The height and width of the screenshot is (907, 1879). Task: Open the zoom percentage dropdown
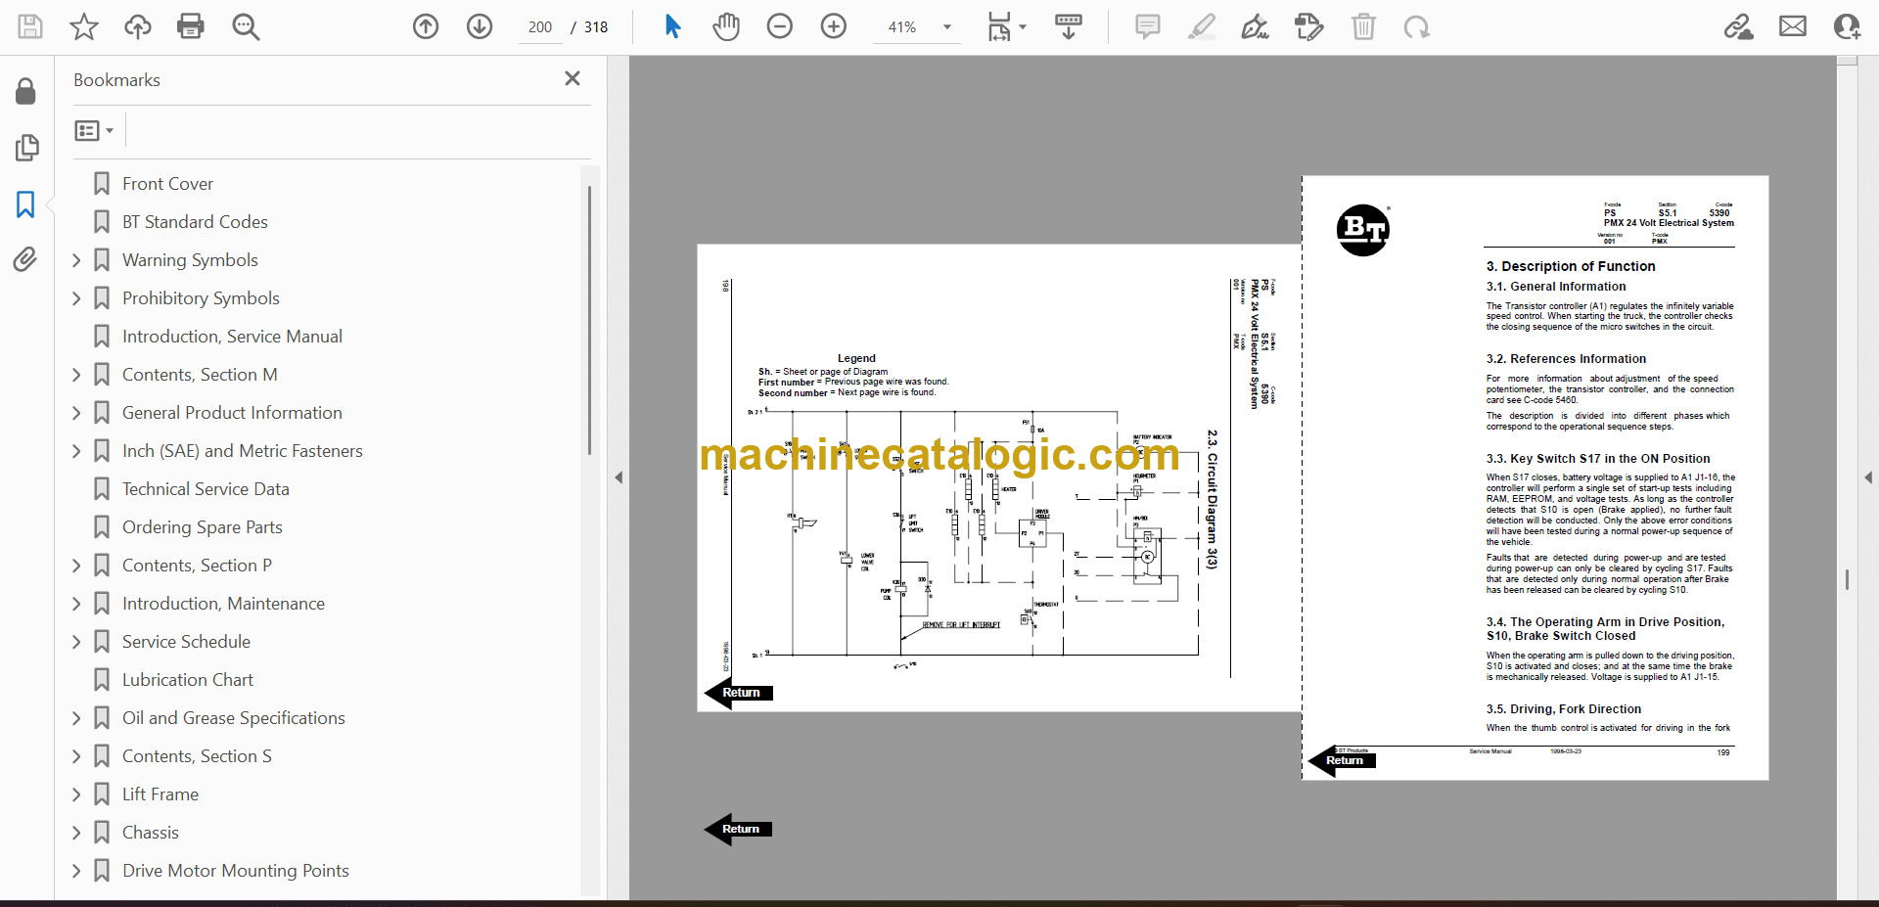(947, 27)
